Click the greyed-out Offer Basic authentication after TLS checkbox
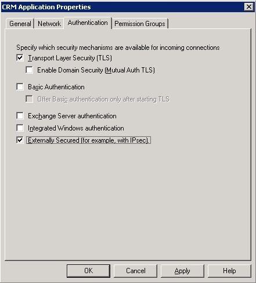Screen dimensions: 256x283 [29, 99]
